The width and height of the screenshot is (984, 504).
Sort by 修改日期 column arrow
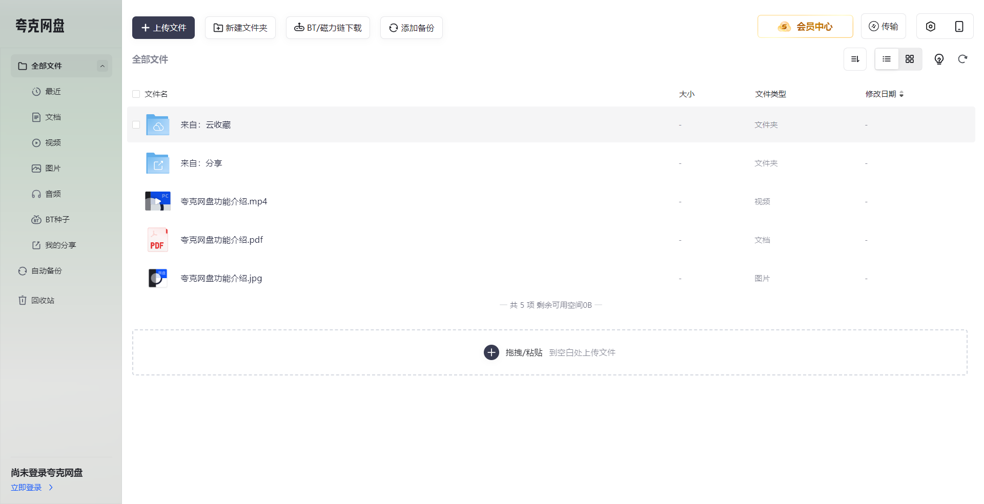pyautogui.click(x=901, y=94)
